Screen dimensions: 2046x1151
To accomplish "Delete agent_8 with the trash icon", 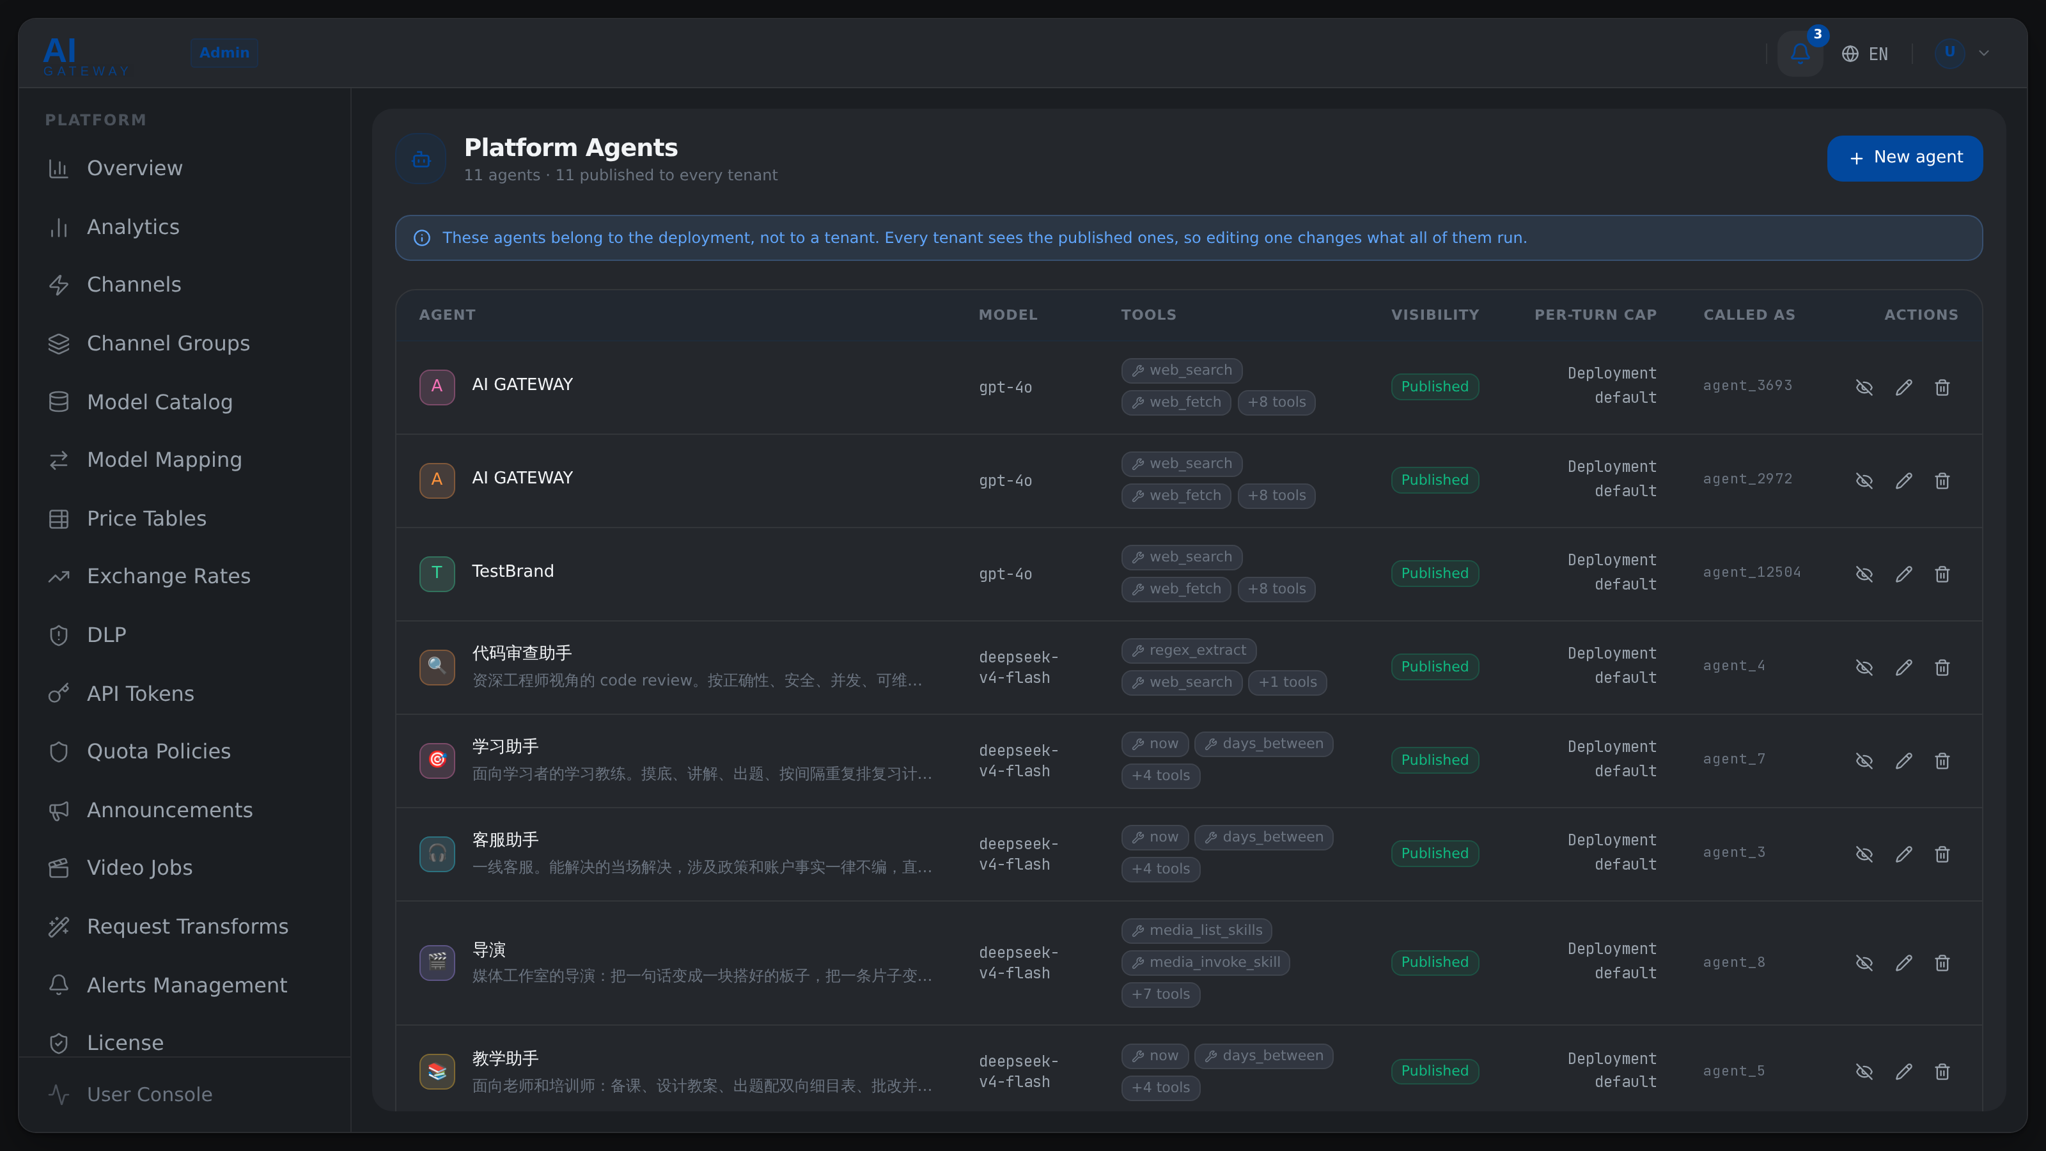I will (1942, 964).
